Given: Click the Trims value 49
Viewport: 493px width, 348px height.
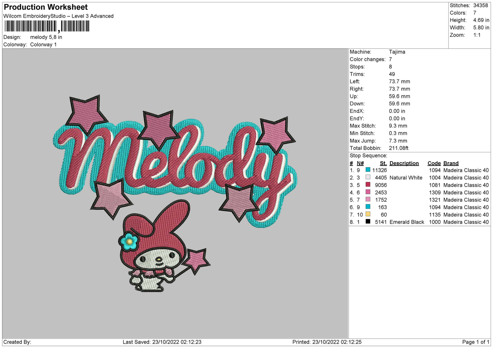Looking at the screenshot, I should pos(392,74).
